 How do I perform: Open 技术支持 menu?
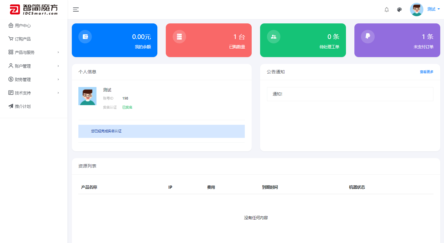click(23, 93)
